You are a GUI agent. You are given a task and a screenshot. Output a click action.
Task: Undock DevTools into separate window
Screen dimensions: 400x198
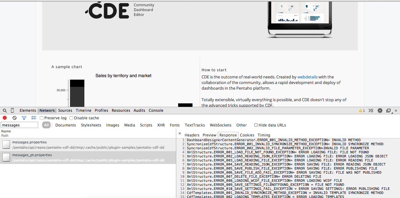tap(388, 111)
